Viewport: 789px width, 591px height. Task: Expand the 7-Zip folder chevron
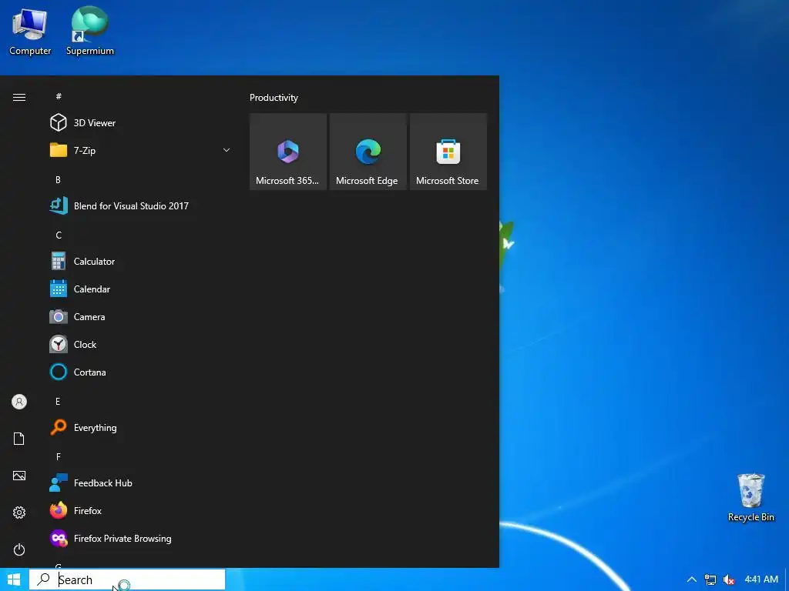coord(227,150)
